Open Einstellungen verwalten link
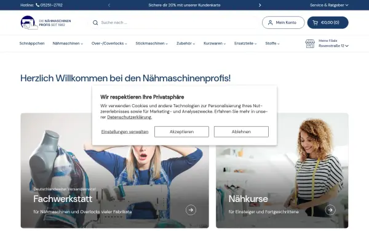This screenshot has width=369, height=231. pyautogui.click(x=125, y=132)
